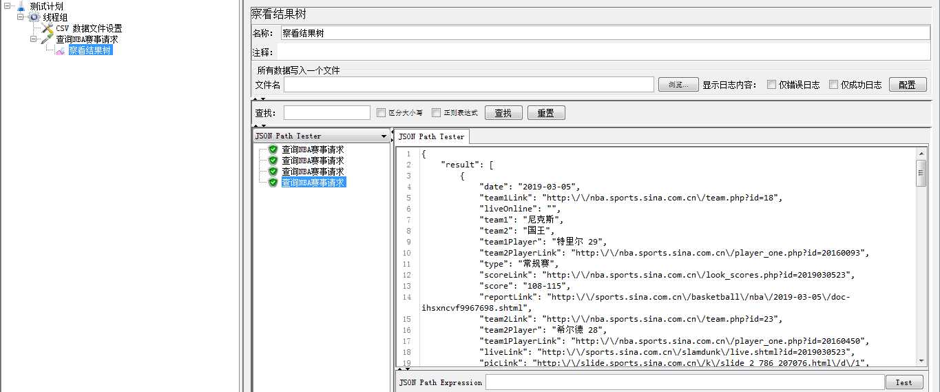Click the JSON pane scrollbar up arrow
940x392 pixels.
[921, 154]
